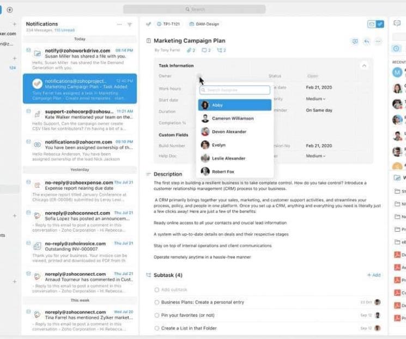The image size is (406, 339).
Task: Click the M avatar in recent contacts
Action: point(397,72)
